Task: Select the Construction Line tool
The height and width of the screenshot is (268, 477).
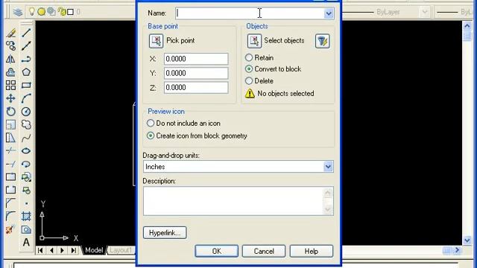Action: (x=26, y=46)
